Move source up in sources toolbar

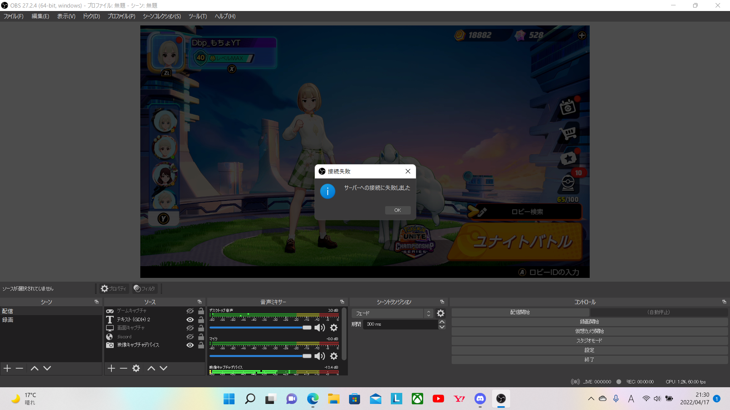[x=151, y=368]
